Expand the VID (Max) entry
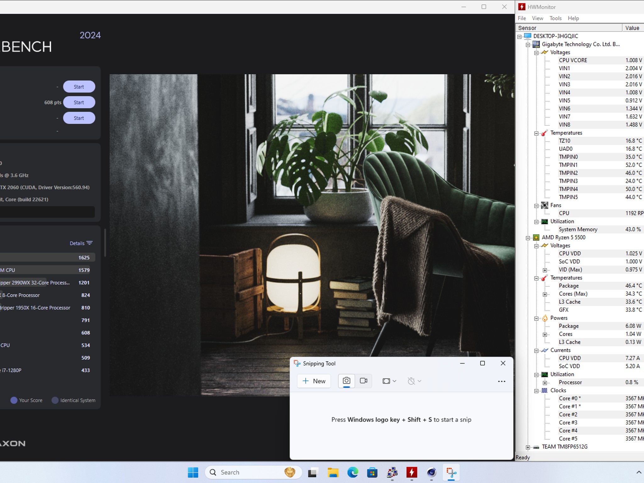Viewport: 644px width, 483px height. (x=545, y=270)
